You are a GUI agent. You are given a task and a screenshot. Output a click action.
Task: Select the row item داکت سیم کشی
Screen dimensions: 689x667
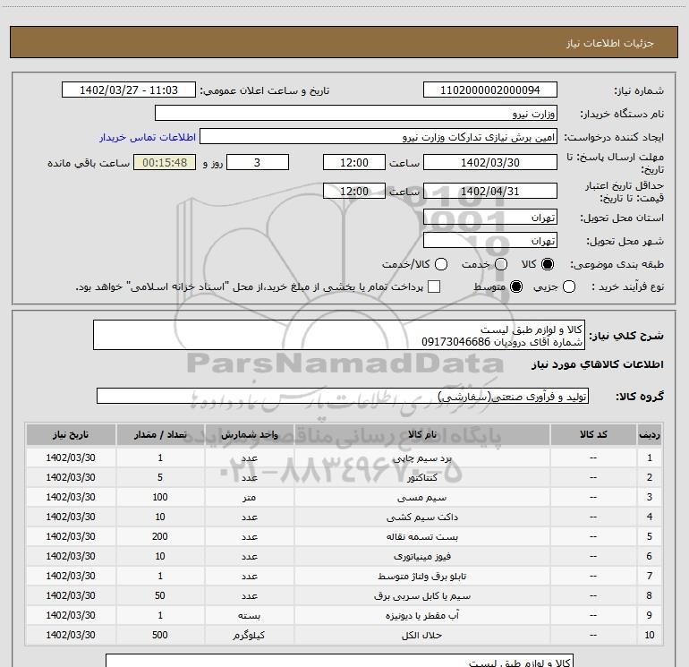tap(421, 517)
